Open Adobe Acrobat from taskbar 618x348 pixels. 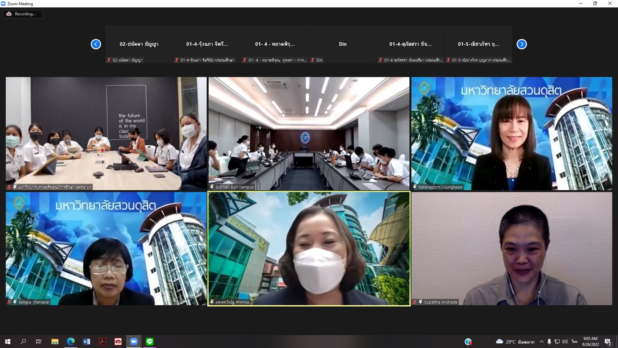(102, 341)
